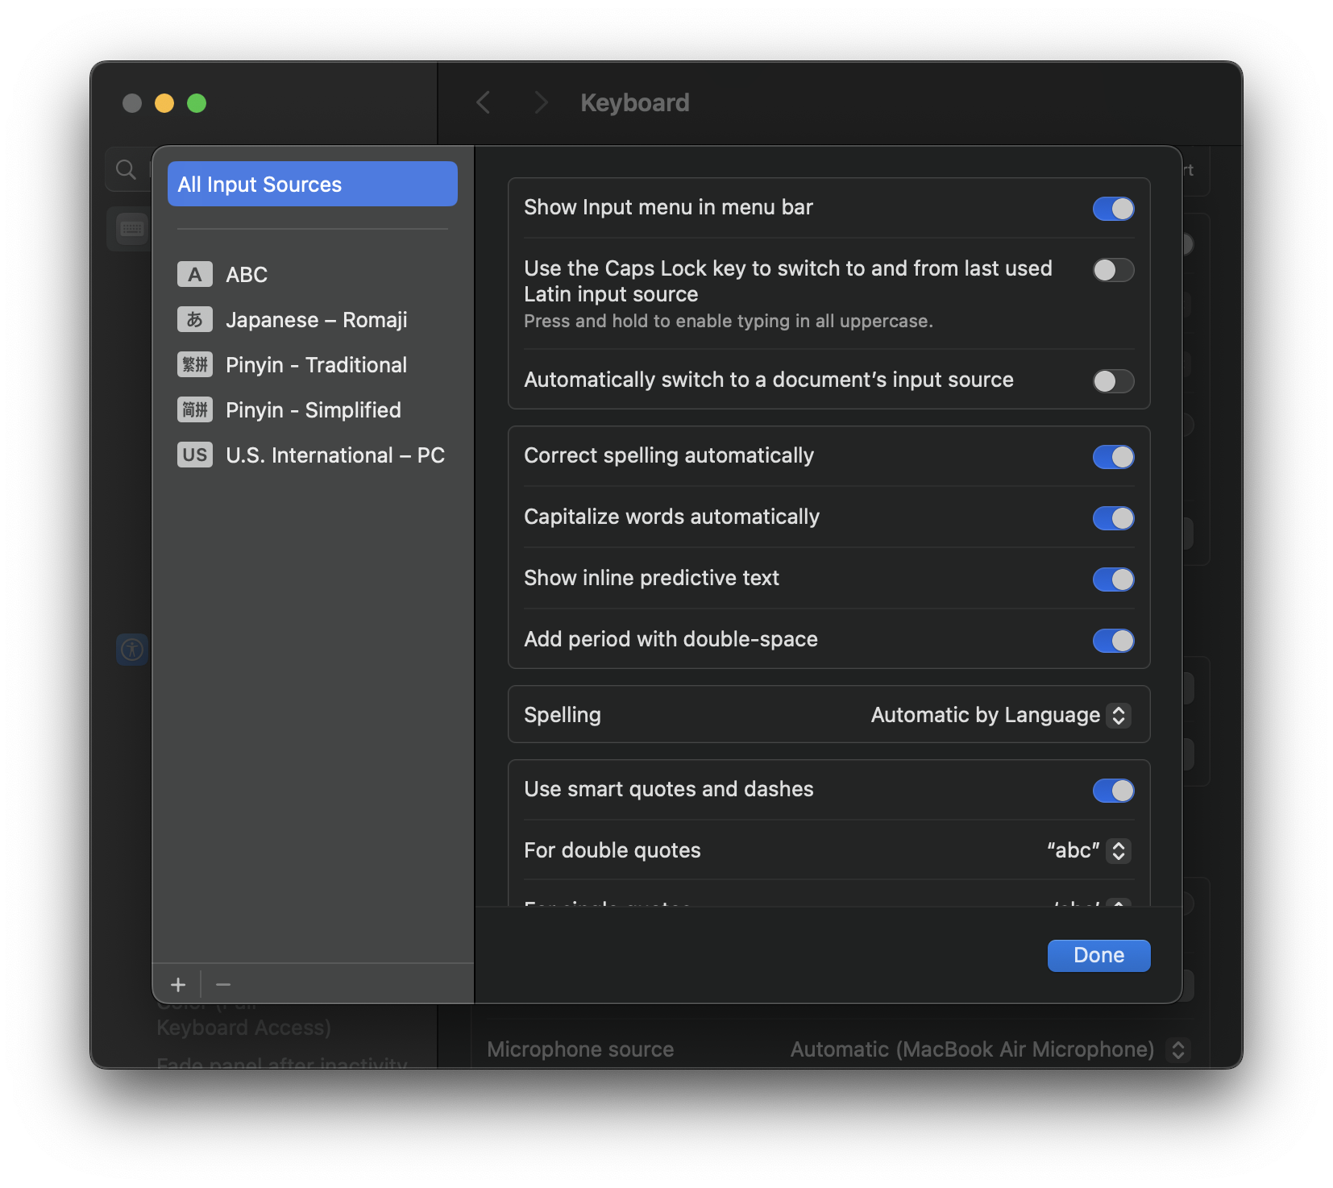This screenshot has width=1333, height=1188.
Task: Click the search field magnifier
Action: 126,169
